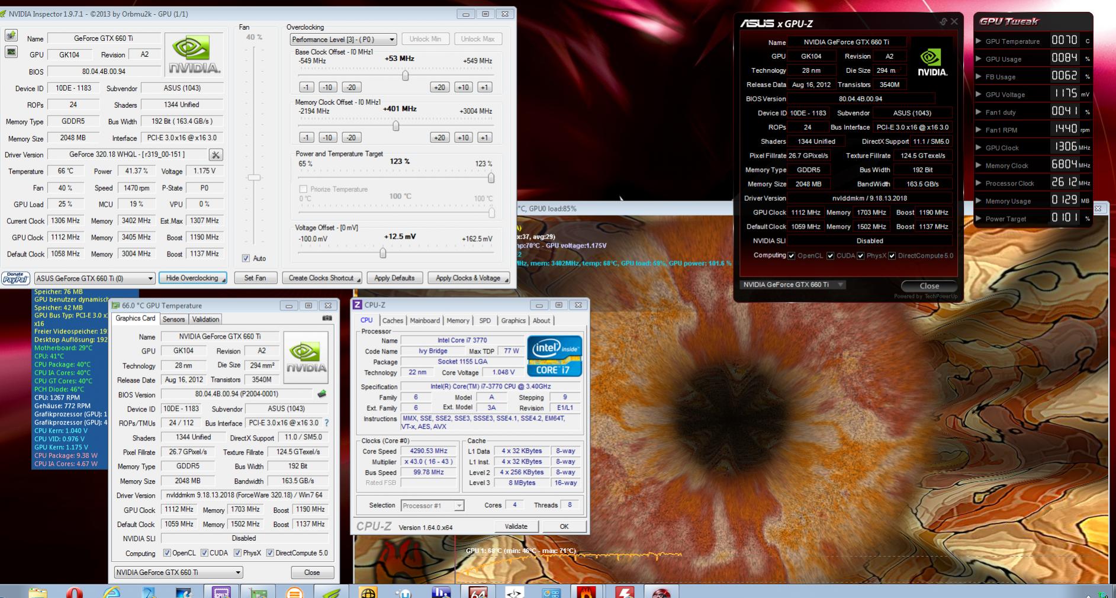
Task: Click -10 under Memory Clock Offset
Action: (x=327, y=137)
